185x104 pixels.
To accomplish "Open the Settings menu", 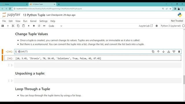I will click(x=43, y=21).
